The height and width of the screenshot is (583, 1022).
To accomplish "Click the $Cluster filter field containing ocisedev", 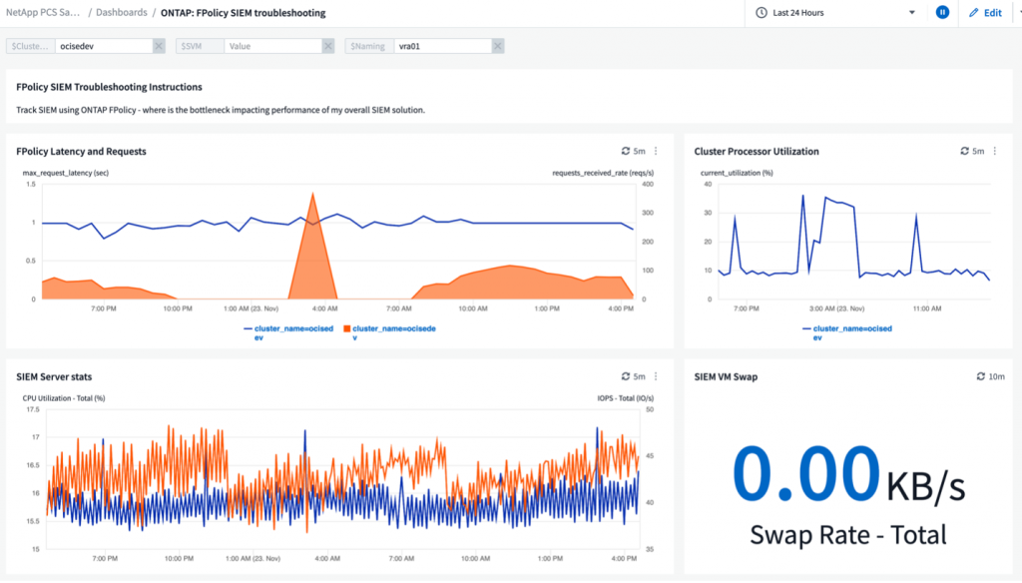I will pyautogui.click(x=102, y=46).
